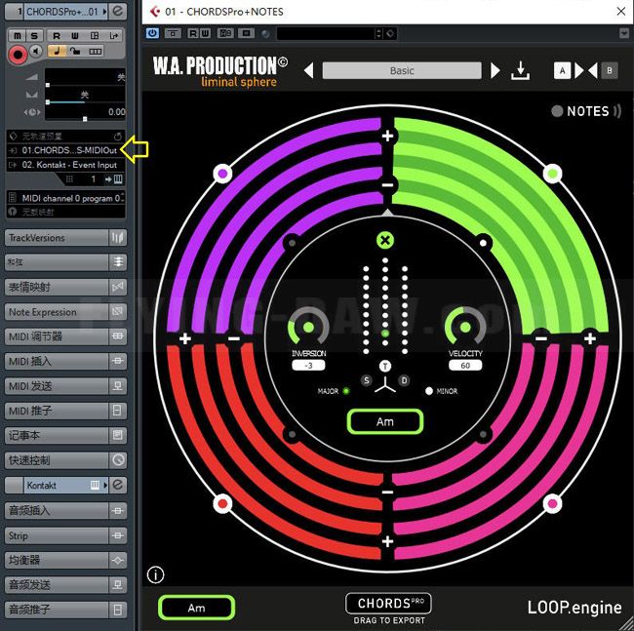Viewport: 634px width, 631px height.
Task: Click the save preset download icon
Action: click(520, 71)
